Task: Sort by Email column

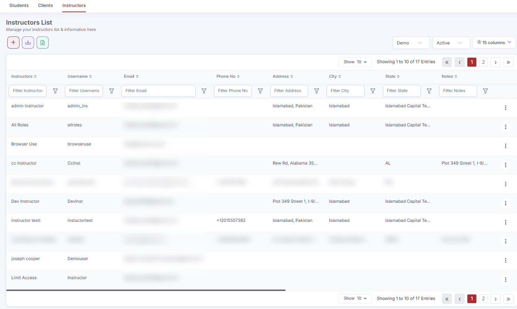Action: point(131,76)
